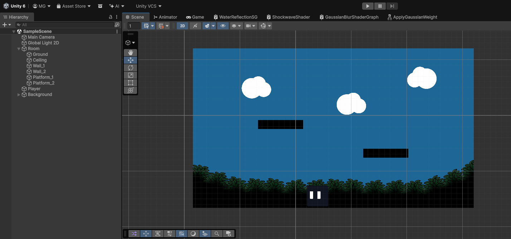Switch to the ShockwaveShader tab

pyautogui.click(x=288, y=17)
